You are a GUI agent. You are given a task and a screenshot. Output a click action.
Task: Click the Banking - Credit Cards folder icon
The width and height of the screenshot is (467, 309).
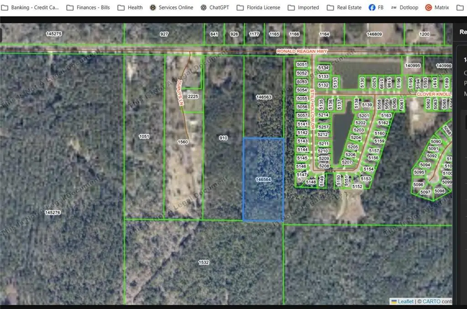pos(5,7)
